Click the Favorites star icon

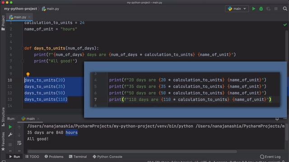pos(3,149)
